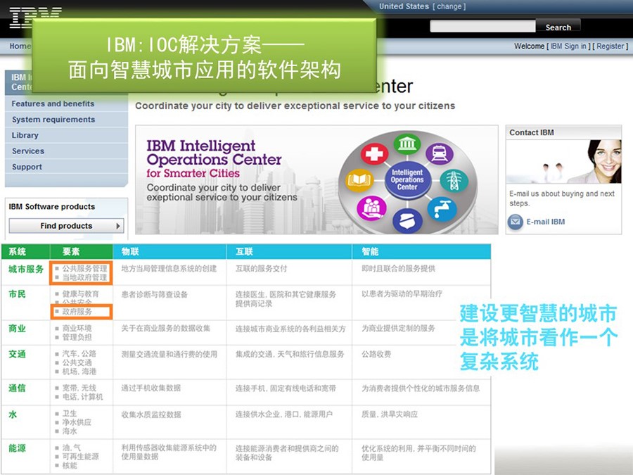Click the 市民 row label
Viewport: 633px width, 475px height.
point(17,294)
